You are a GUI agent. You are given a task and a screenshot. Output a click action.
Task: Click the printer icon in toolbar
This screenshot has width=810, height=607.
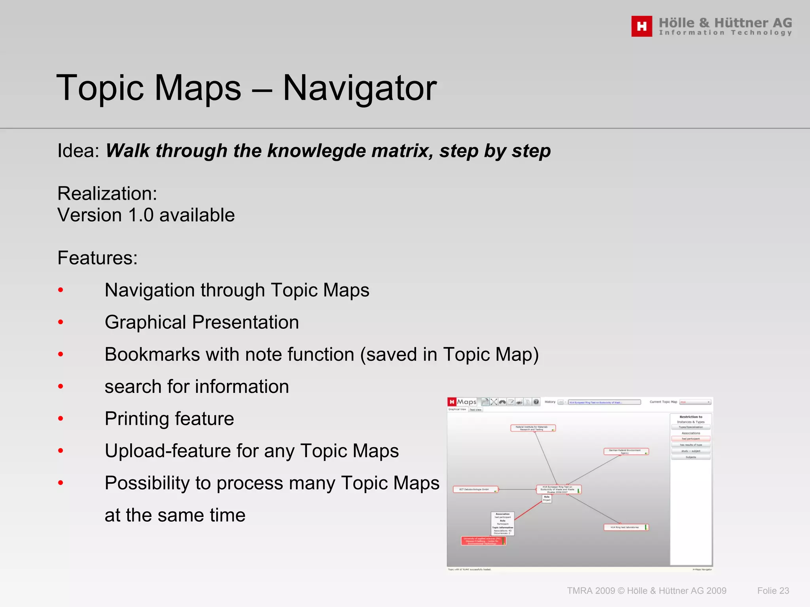pos(519,402)
